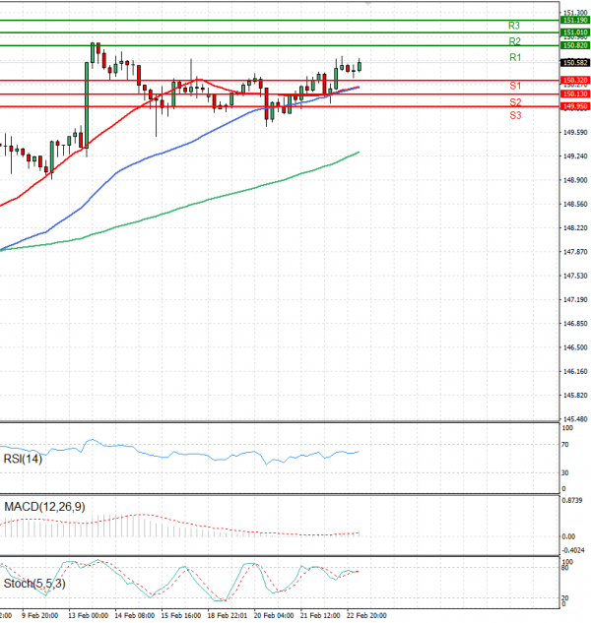Click the 148.560 price axis value
The height and width of the screenshot is (623, 591).
[575, 205]
